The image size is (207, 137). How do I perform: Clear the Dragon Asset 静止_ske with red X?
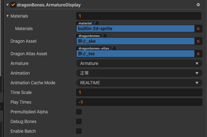[x=198, y=41]
